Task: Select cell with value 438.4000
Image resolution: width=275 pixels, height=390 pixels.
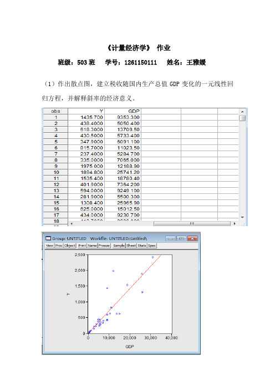Action: pos(86,123)
